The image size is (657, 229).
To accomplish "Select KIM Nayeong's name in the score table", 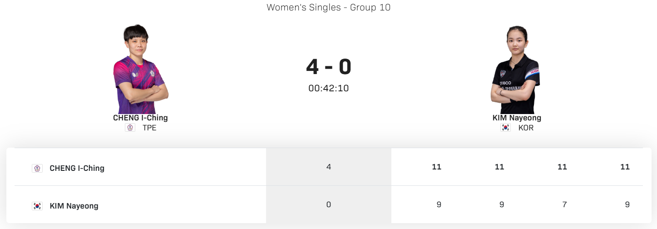I will (74, 206).
